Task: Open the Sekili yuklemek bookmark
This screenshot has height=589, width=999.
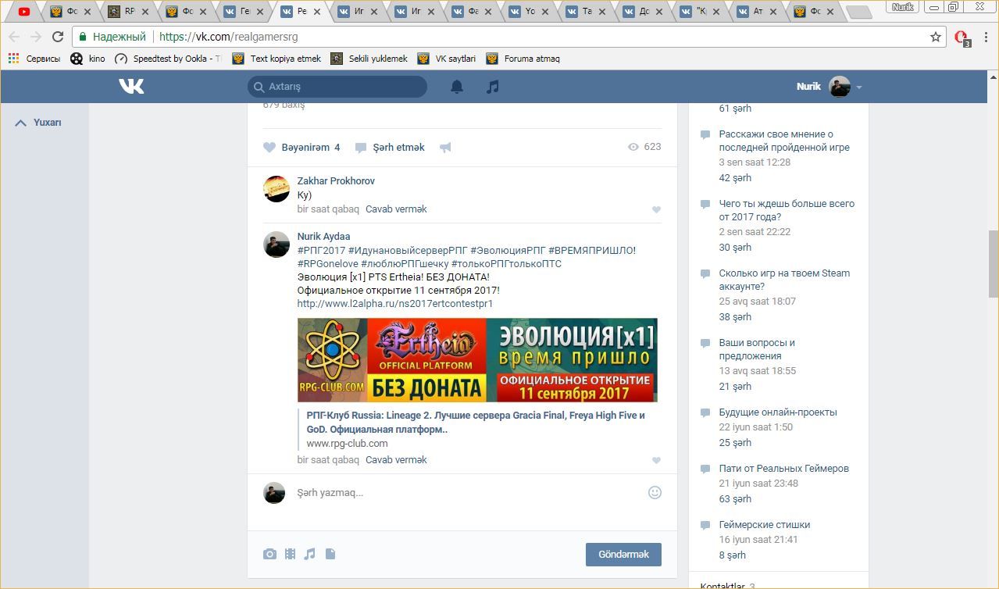Action: pyautogui.click(x=369, y=59)
